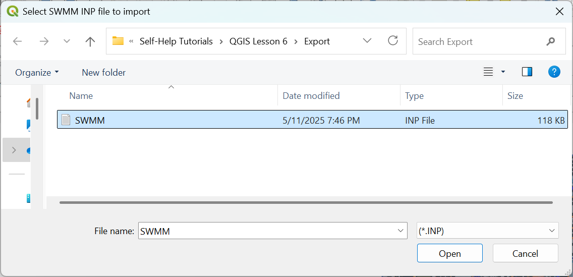The image size is (573, 277).
Task: Click New folder in the toolbar
Action: pyautogui.click(x=103, y=73)
